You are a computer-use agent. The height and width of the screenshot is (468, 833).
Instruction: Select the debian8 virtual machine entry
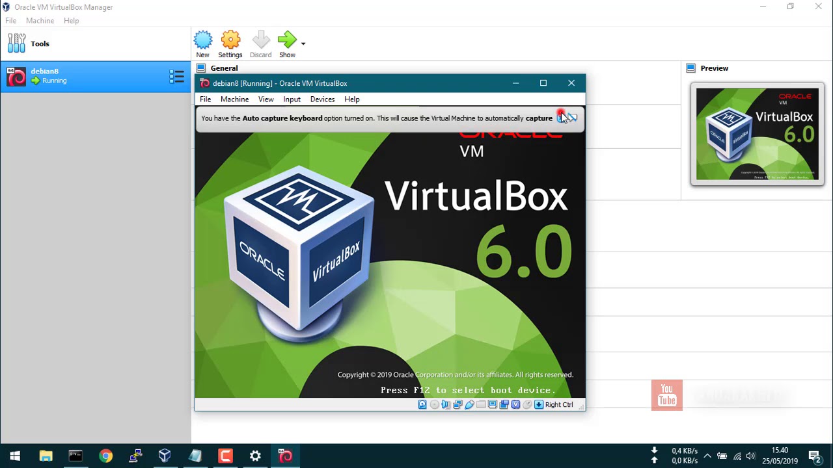(96, 76)
